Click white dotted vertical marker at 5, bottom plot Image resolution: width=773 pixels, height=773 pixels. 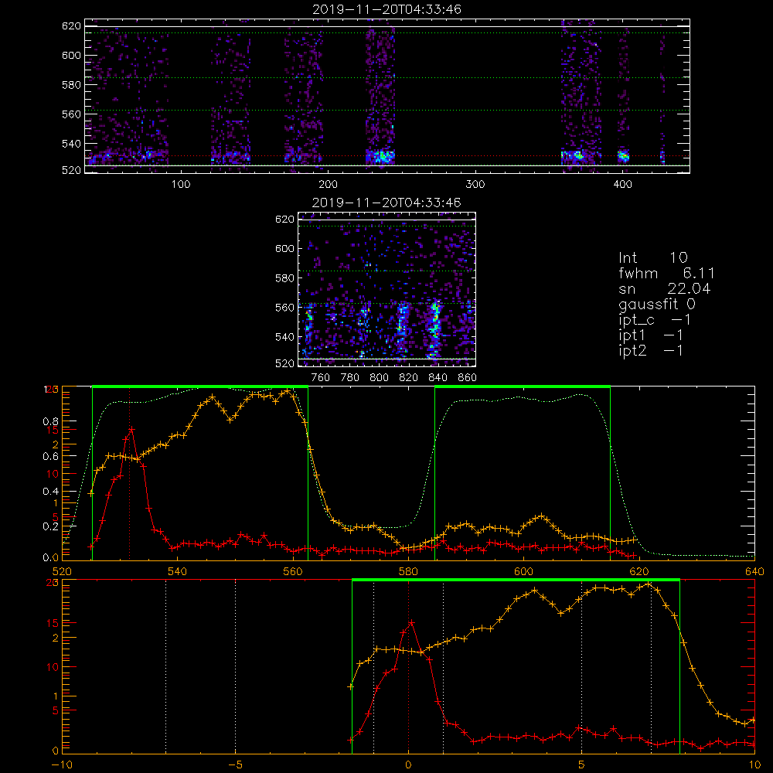point(582,666)
